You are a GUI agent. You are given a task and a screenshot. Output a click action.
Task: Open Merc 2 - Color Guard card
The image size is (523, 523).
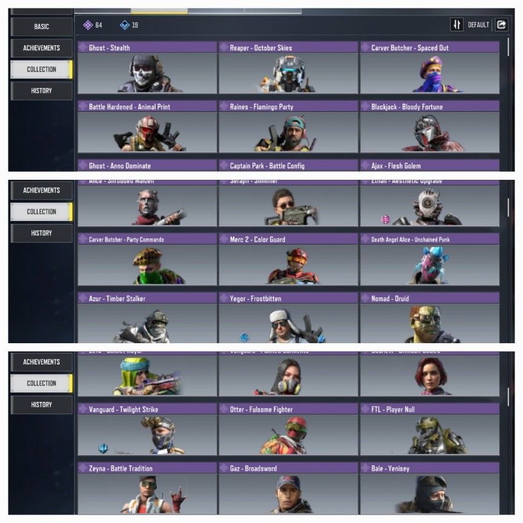coord(288,259)
